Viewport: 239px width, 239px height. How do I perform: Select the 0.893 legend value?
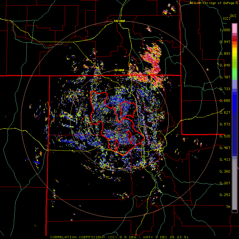(x=225, y=53)
